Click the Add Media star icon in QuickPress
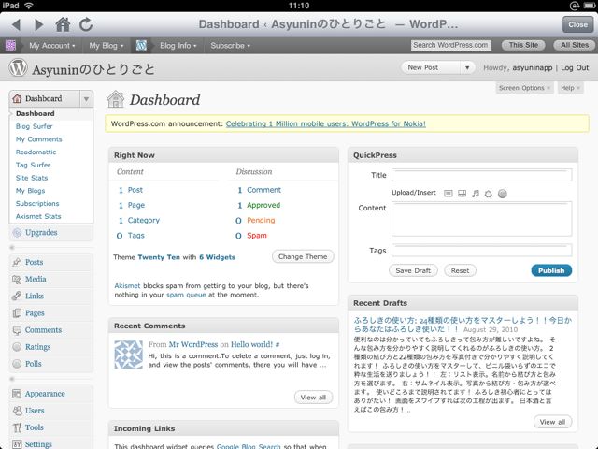The height and width of the screenshot is (449, 598). [489, 194]
